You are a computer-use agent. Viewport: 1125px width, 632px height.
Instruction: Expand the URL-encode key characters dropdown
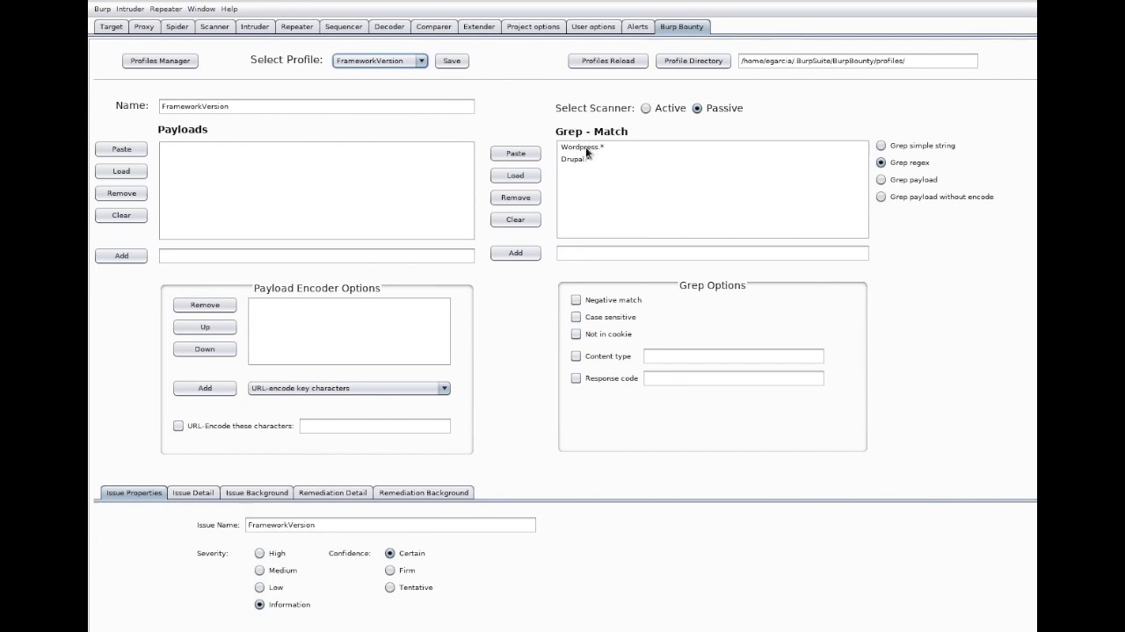pos(444,388)
